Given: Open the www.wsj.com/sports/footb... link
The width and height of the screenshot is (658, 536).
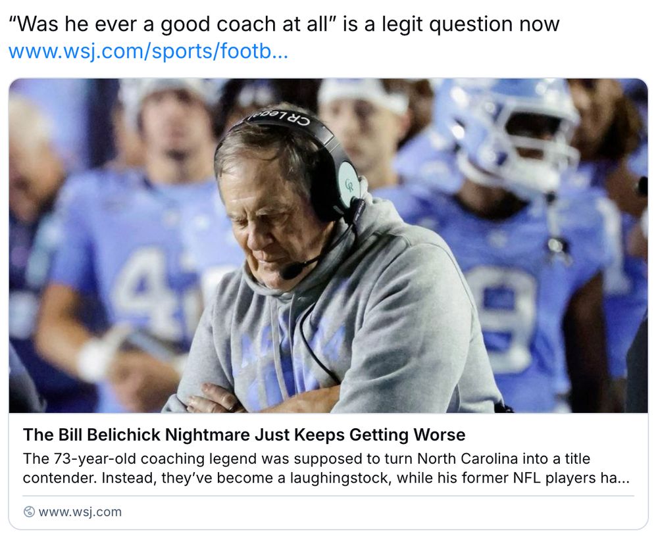Looking at the screenshot, I should (148, 51).
